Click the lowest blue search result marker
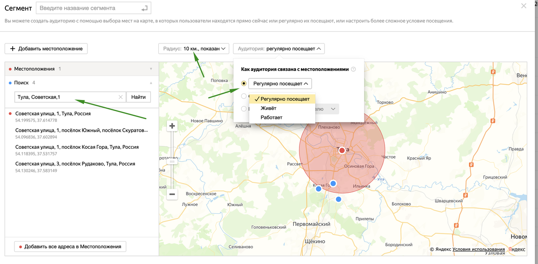 (338, 199)
